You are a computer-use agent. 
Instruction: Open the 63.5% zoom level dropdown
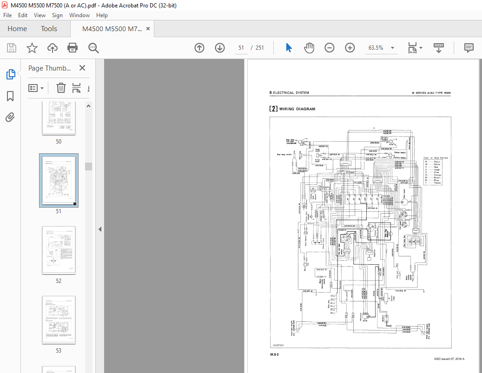click(x=393, y=48)
